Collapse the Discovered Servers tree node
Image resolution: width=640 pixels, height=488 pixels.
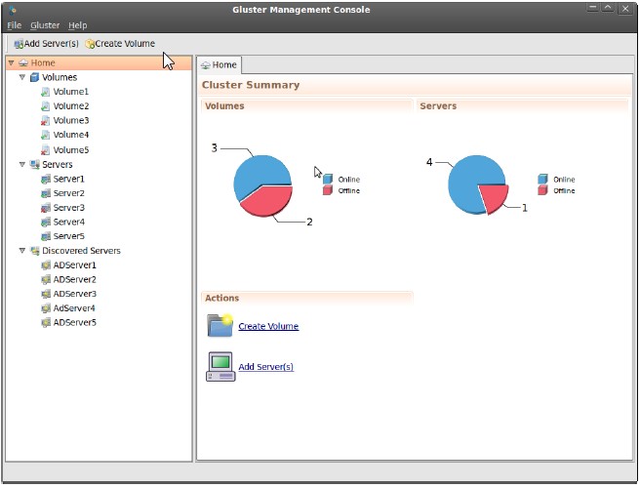click(x=22, y=251)
